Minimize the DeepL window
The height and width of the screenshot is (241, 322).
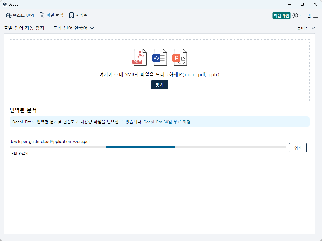pyautogui.click(x=289, y=4)
